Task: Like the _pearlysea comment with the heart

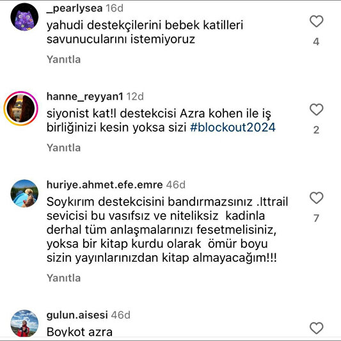Action: tap(317, 21)
